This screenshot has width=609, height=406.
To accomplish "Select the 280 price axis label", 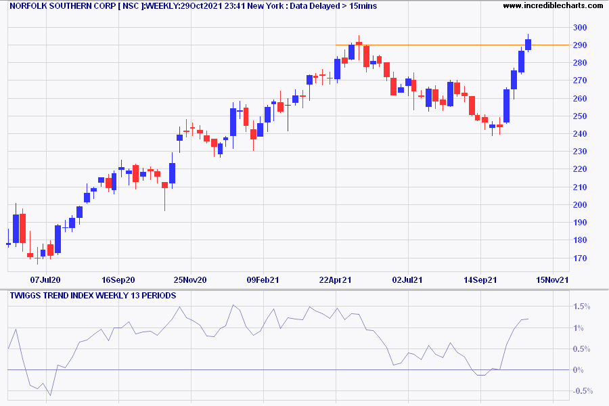I will pyautogui.click(x=580, y=63).
